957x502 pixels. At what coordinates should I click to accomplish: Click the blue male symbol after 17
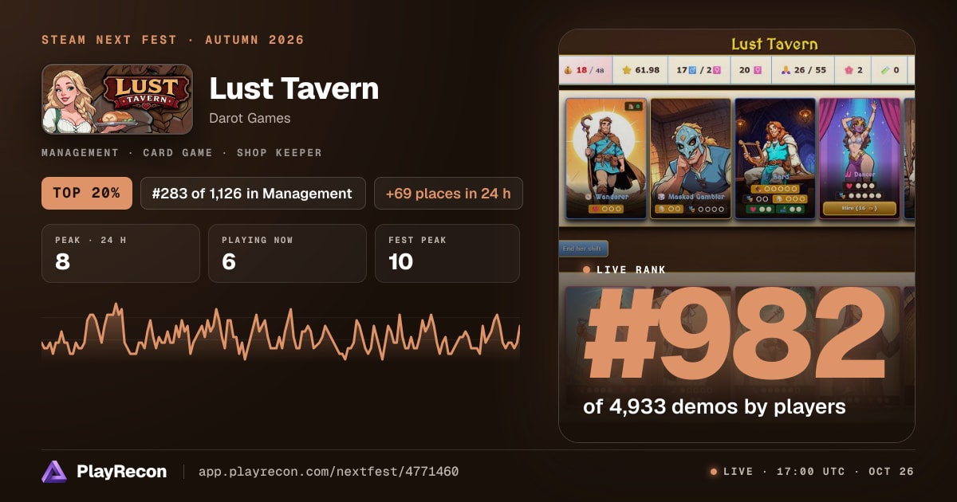point(694,70)
